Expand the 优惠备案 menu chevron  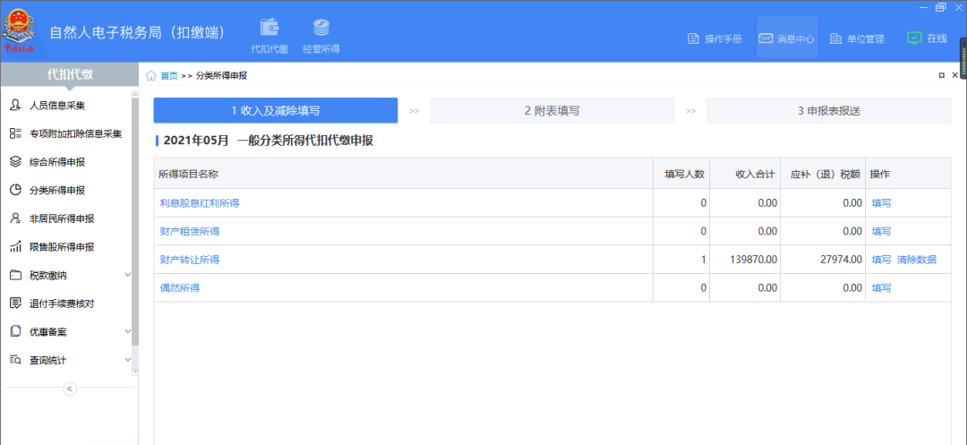128,331
